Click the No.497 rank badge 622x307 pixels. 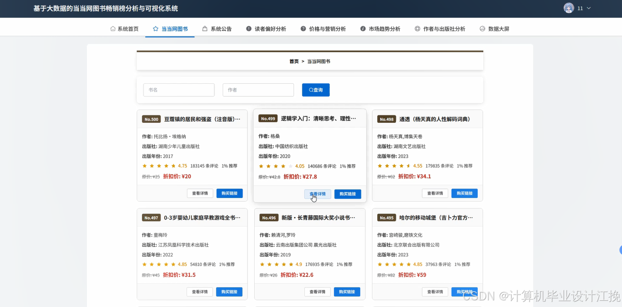[x=151, y=218]
